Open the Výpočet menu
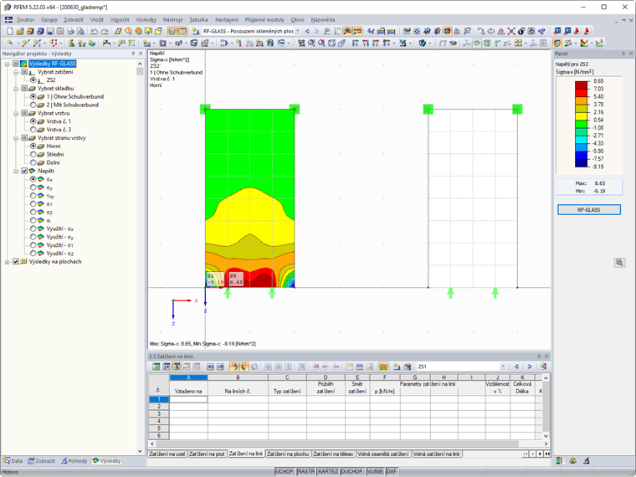The width and height of the screenshot is (636, 477). [x=120, y=19]
